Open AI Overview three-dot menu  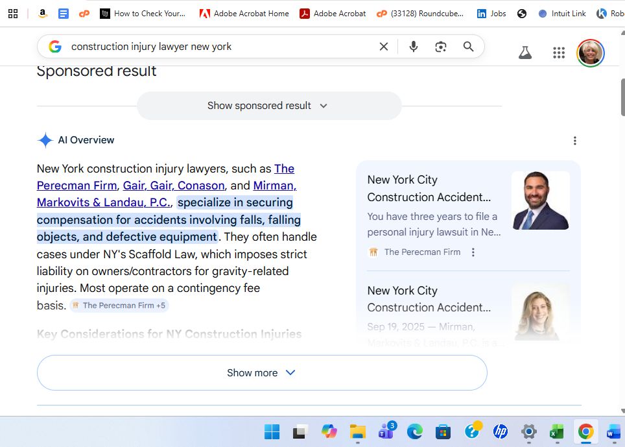click(x=575, y=140)
